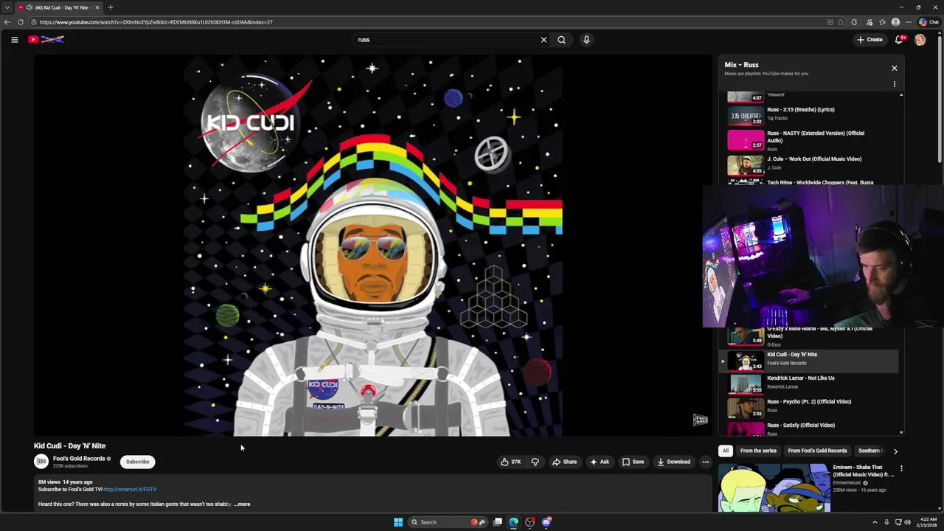This screenshot has height=531, width=944.
Task: Open Discord from taskbar
Action: pyautogui.click(x=546, y=522)
